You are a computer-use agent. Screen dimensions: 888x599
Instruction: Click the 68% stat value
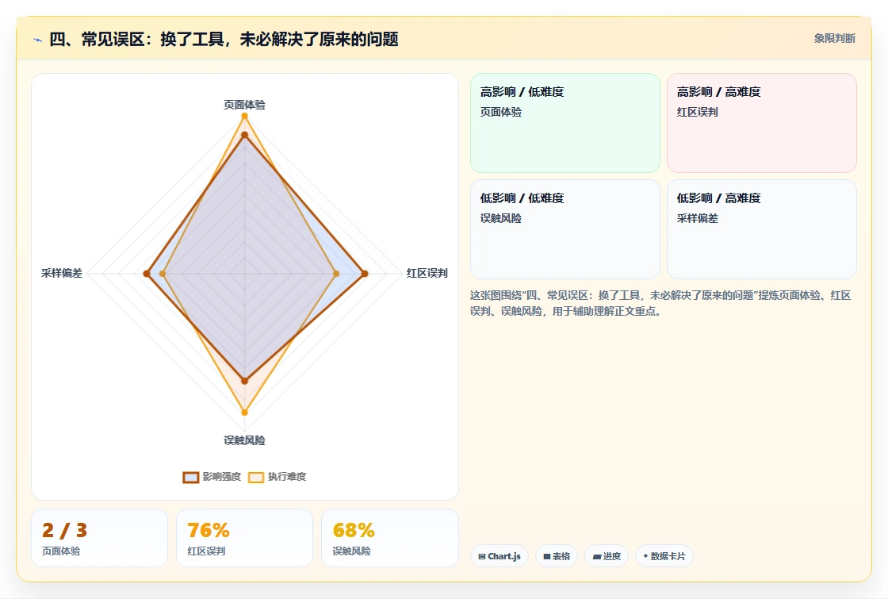354,531
